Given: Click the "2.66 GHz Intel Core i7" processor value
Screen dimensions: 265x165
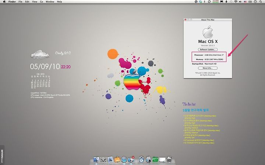Looking at the screenshot, I should (x=214, y=55).
